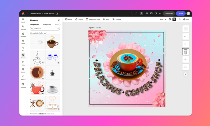210x126 pixels.
Task: Open the Learn more link
Action: (x=50, y=114)
